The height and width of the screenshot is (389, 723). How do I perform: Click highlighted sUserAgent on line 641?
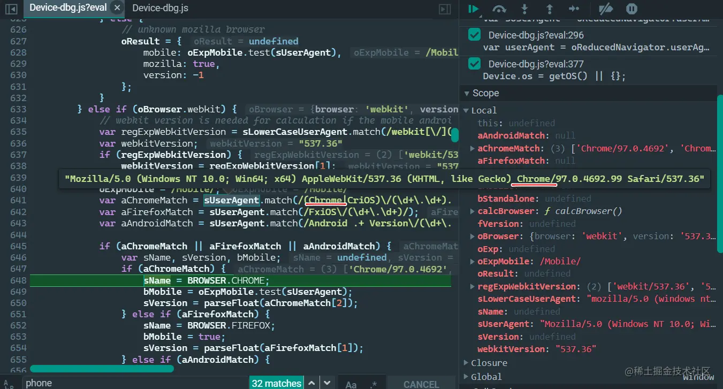(231, 201)
